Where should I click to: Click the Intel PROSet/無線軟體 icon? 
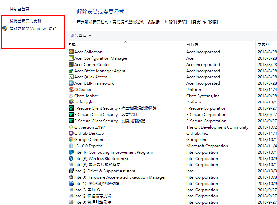click(x=71, y=184)
